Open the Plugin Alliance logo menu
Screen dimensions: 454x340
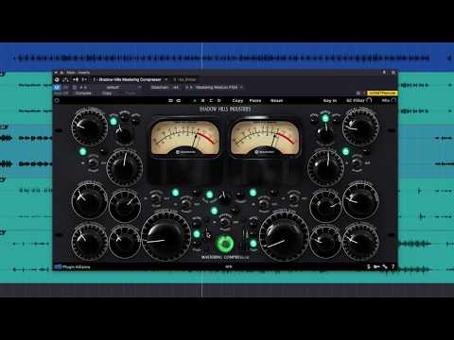72,267
